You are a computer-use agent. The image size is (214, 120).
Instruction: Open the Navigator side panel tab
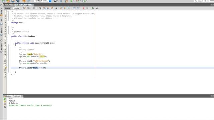[x=1, y=48]
